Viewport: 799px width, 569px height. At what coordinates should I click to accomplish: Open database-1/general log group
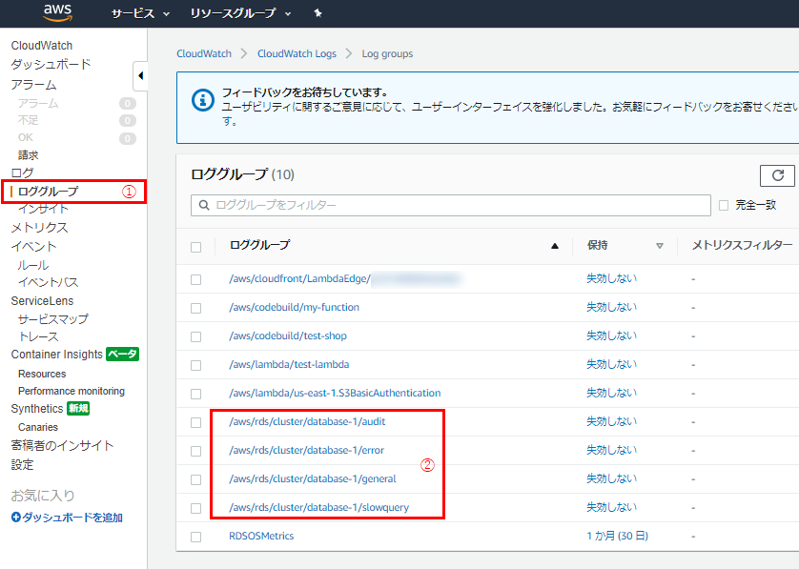313,478
